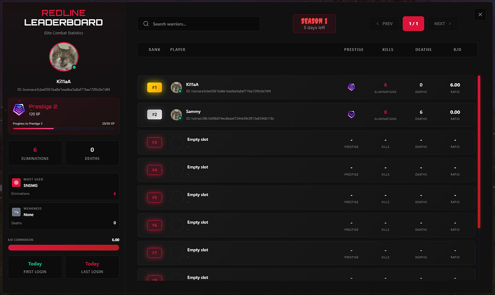Click the search magnifier icon
The width and height of the screenshot is (495, 295).
[x=146, y=24]
